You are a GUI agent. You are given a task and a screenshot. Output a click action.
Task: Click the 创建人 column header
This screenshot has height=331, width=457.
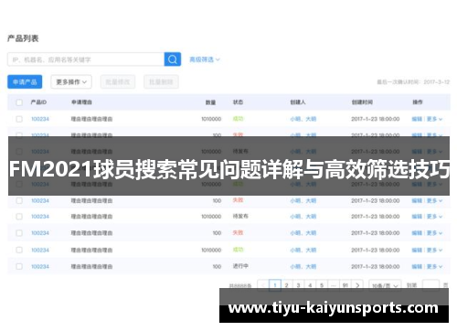click(x=298, y=102)
